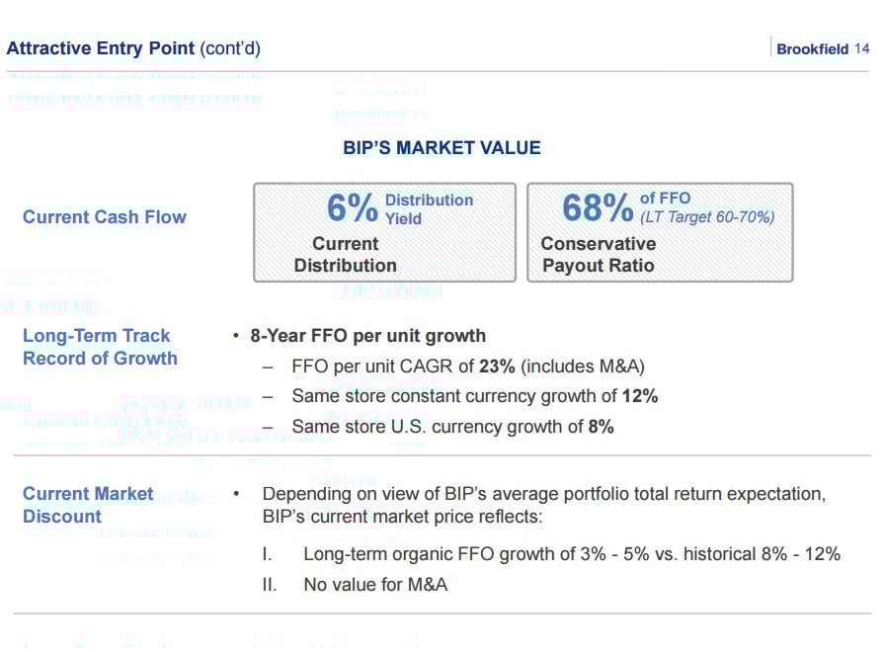Click the 'No value for M&A' item
The image size is (885, 652).
pos(375,585)
